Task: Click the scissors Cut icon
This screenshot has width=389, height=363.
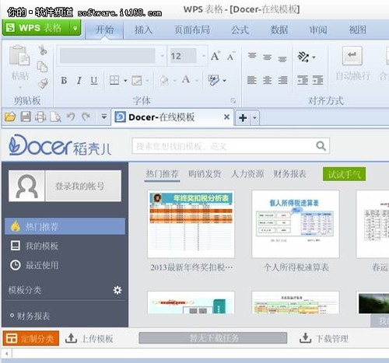Action: coord(43,50)
